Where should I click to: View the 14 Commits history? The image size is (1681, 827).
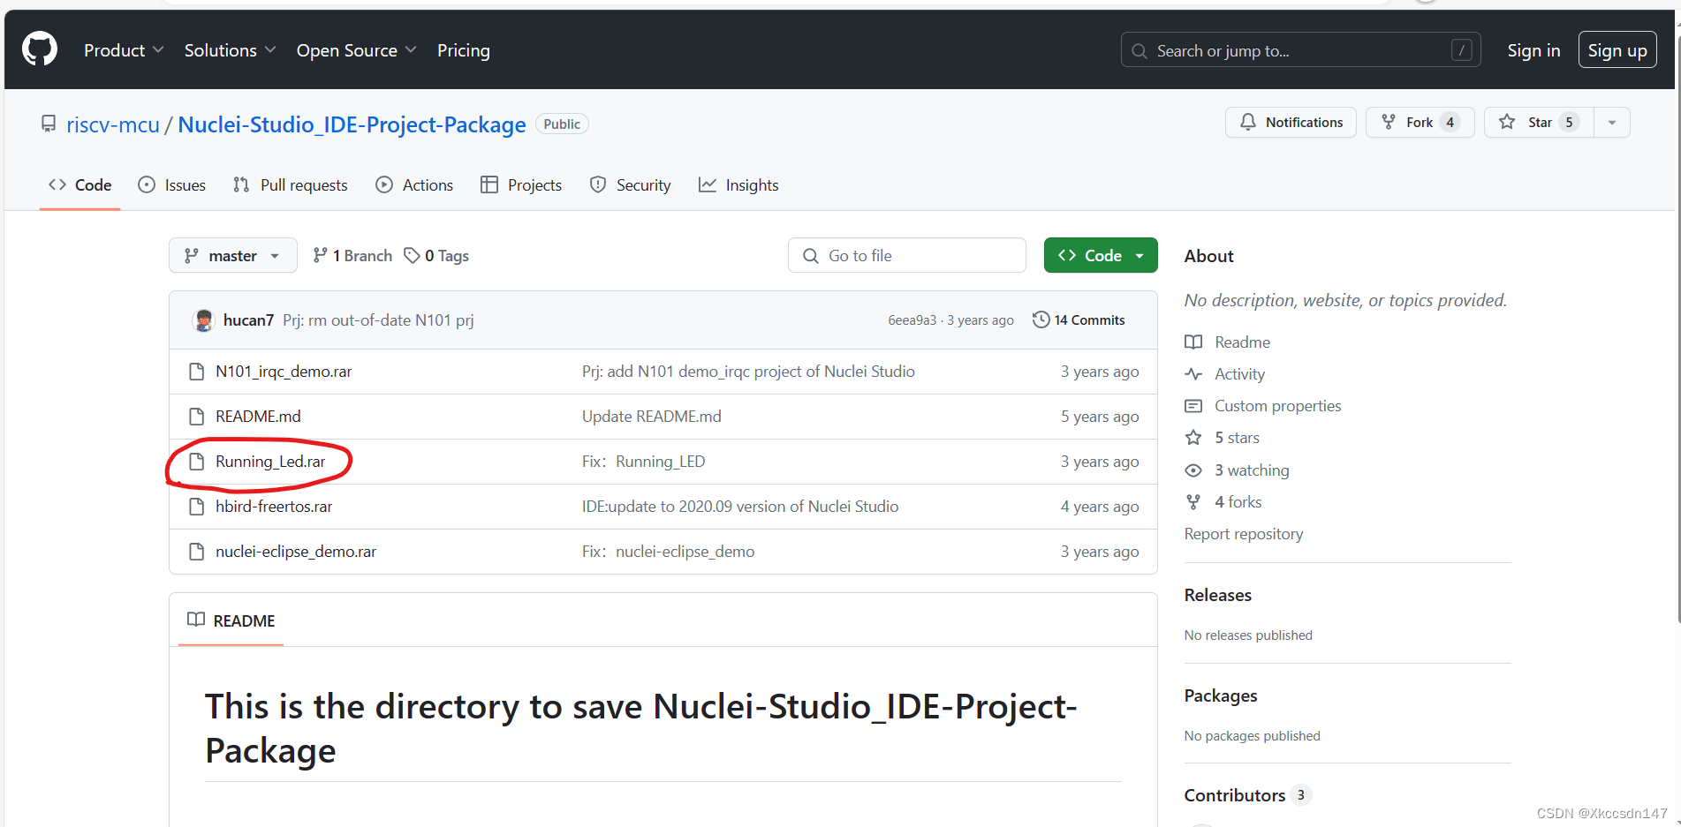[1079, 320]
